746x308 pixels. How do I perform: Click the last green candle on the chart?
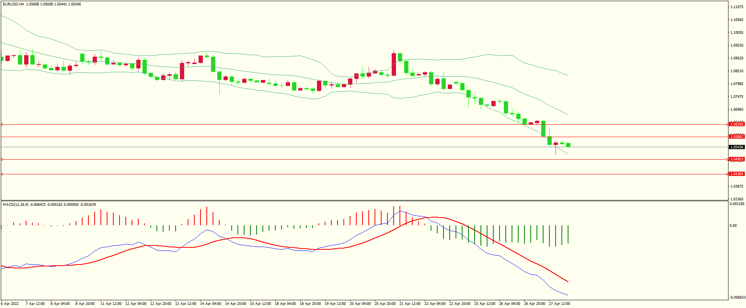tap(568, 145)
